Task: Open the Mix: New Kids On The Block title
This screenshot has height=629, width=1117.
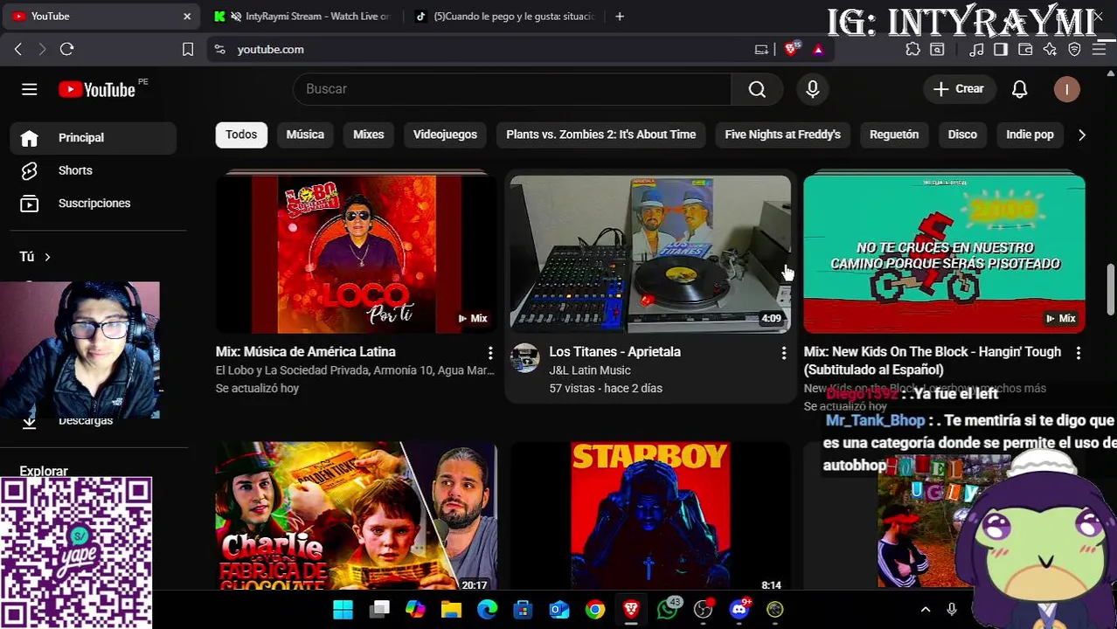Action: [933, 360]
